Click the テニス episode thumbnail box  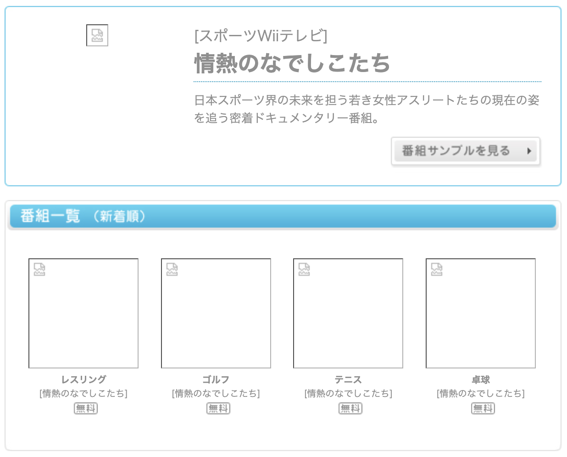348,313
